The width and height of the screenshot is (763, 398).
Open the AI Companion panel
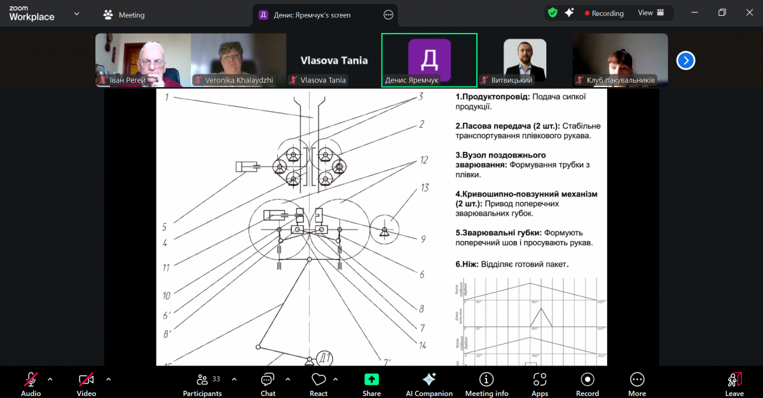tap(429, 384)
